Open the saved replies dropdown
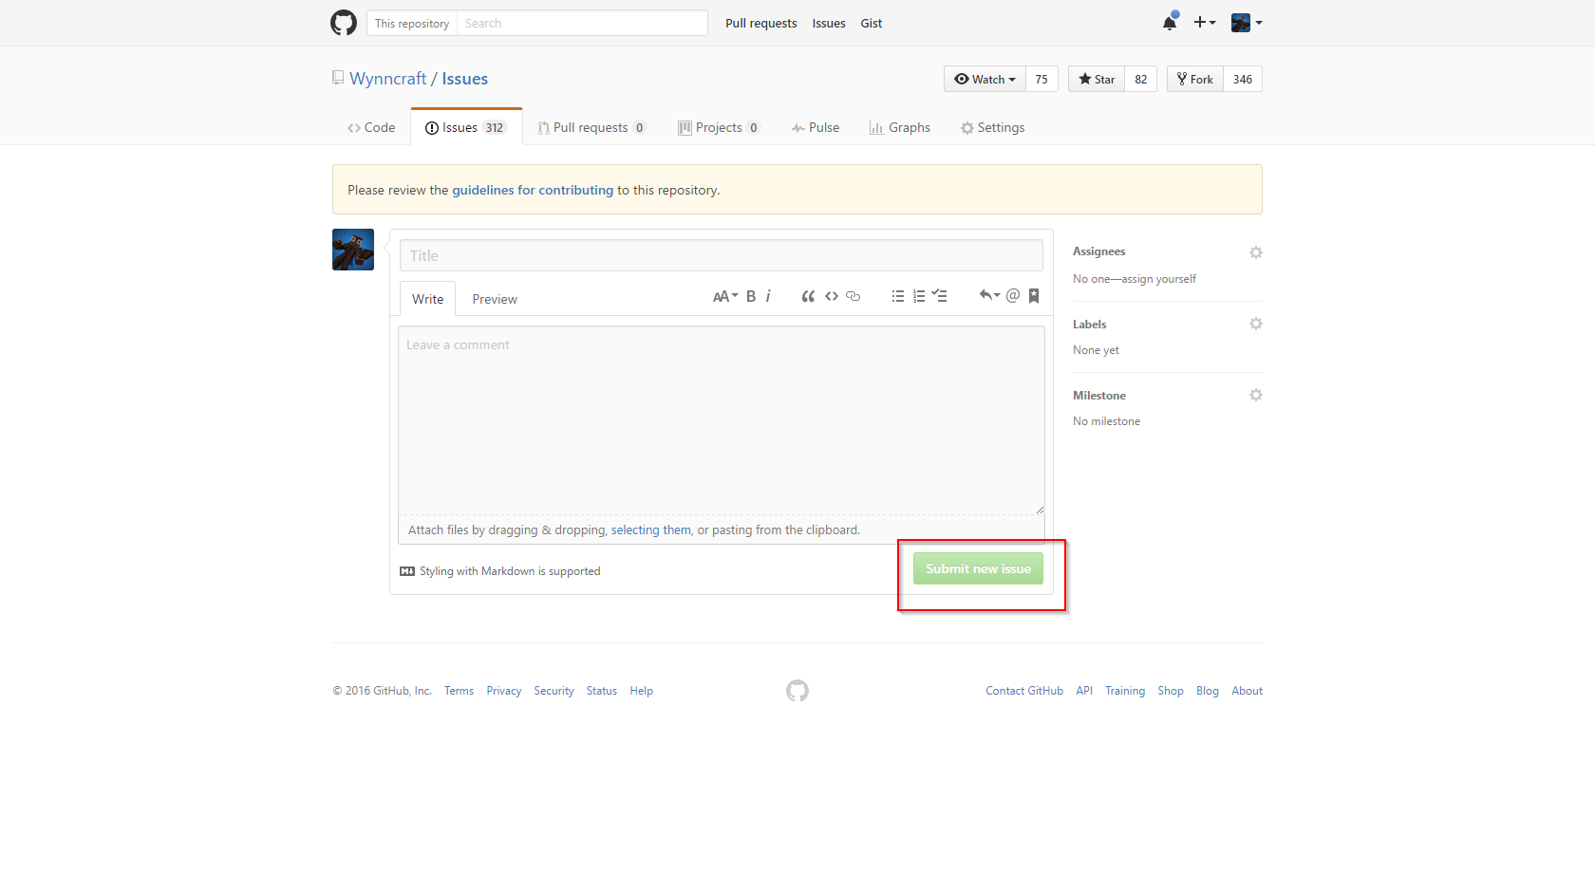 pyautogui.click(x=989, y=296)
